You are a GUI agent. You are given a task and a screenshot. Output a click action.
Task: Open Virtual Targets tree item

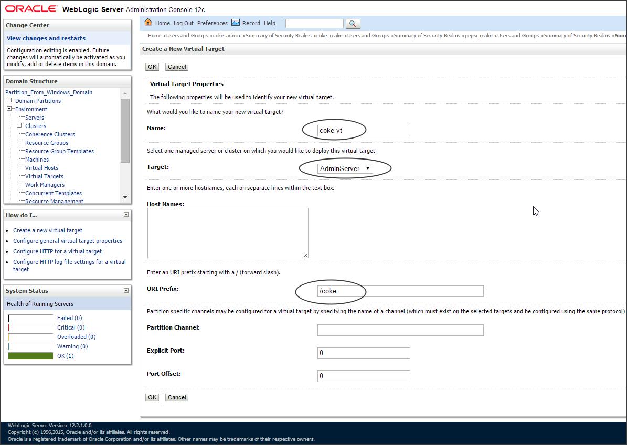point(45,176)
